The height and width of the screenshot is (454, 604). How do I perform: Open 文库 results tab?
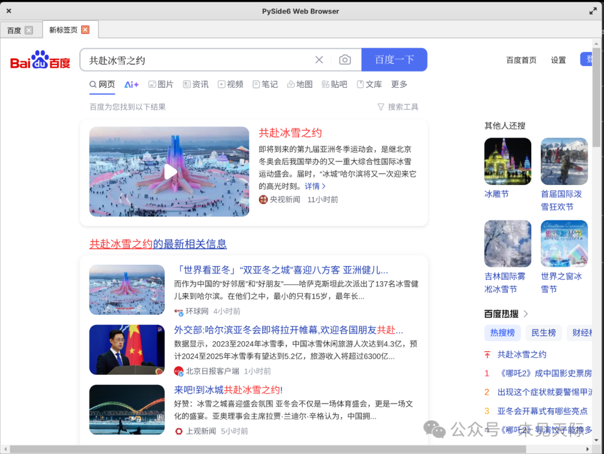pyautogui.click(x=370, y=84)
